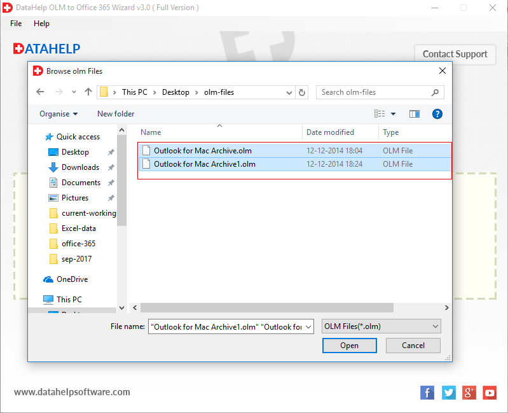Click the Back arrow in the Browse dialog
This screenshot has height=413, width=508.
point(40,92)
